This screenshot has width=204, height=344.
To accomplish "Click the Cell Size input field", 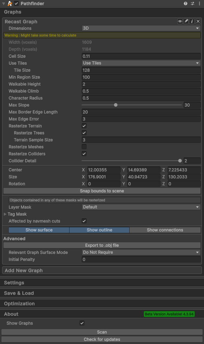I will [141, 56].
